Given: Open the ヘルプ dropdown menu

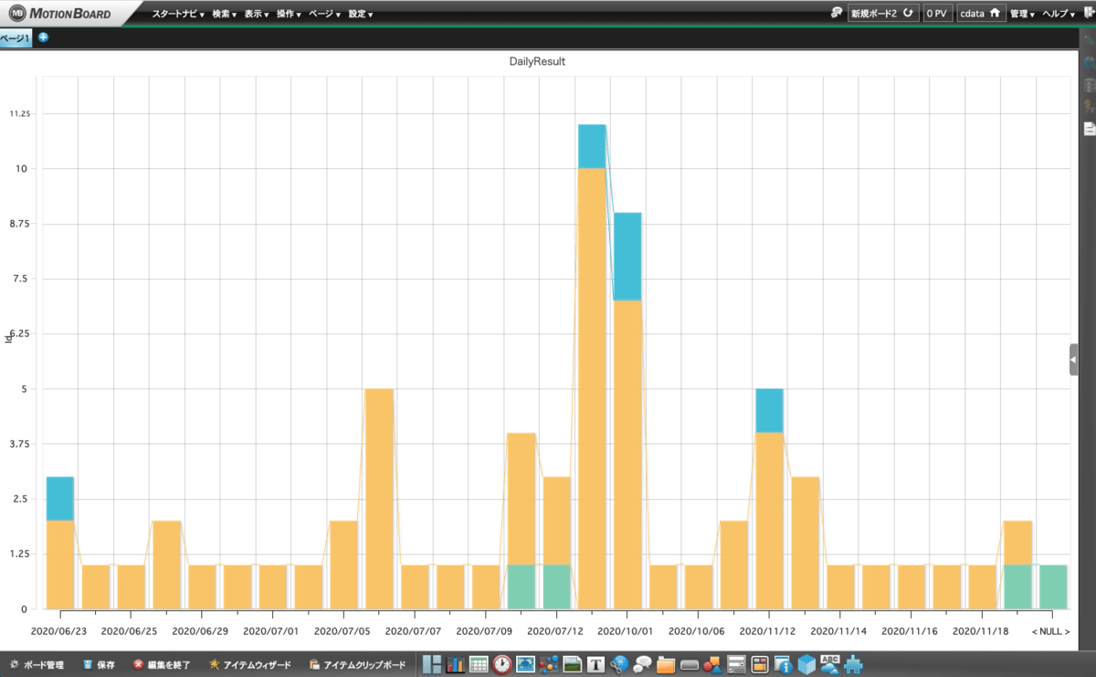Looking at the screenshot, I should (1059, 14).
